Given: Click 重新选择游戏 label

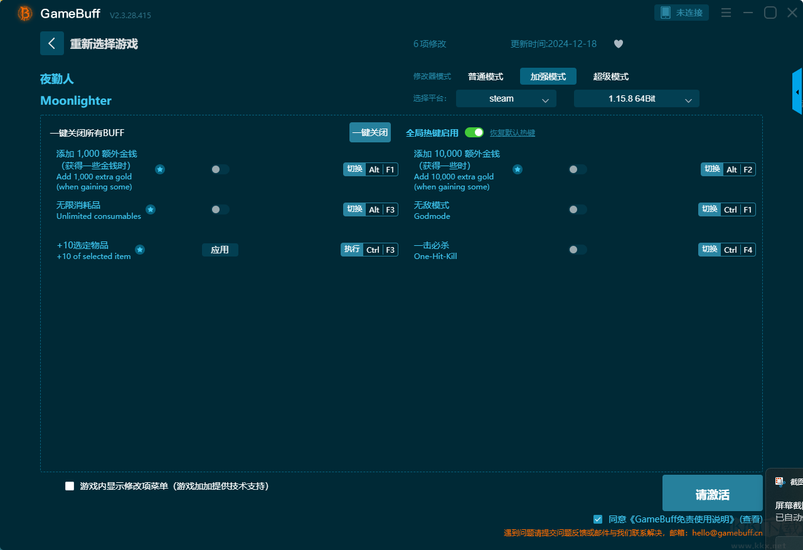Looking at the screenshot, I should point(104,44).
